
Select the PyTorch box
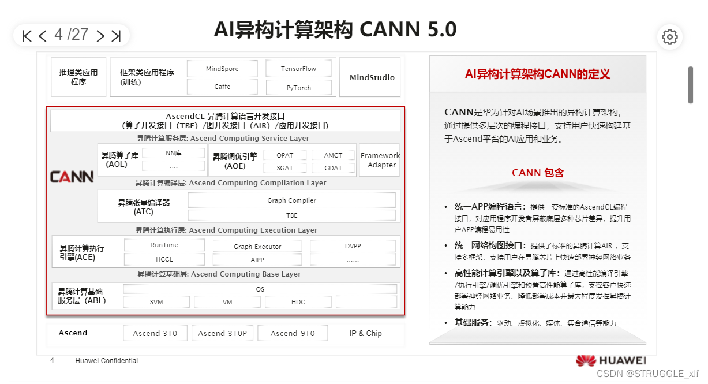[x=298, y=88]
